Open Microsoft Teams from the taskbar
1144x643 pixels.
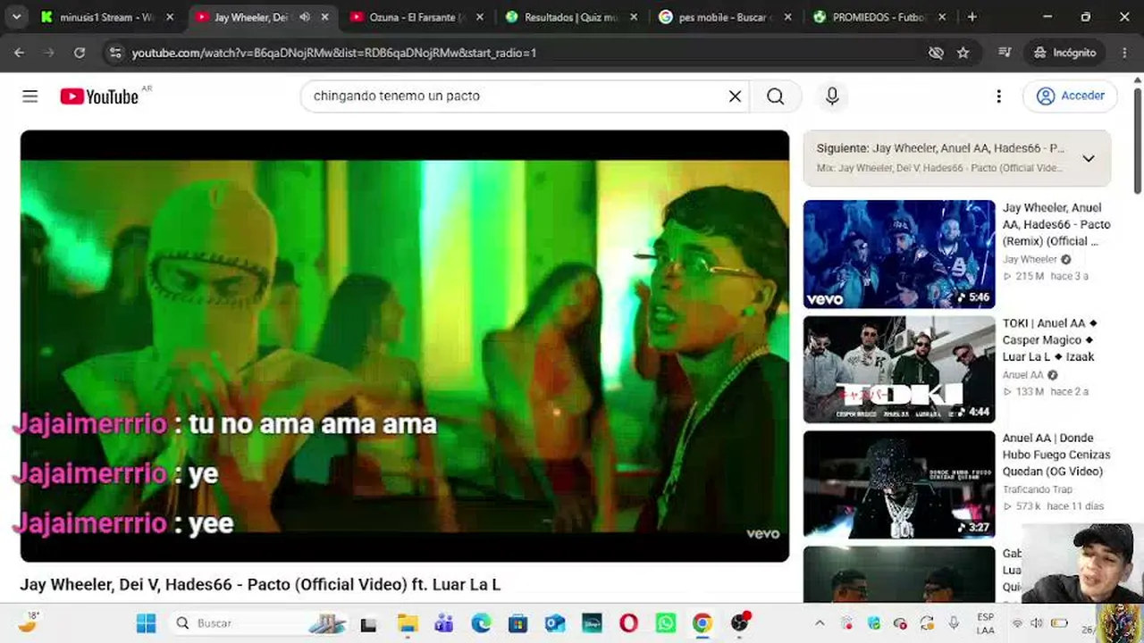pyautogui.click(x=444, y=623)
